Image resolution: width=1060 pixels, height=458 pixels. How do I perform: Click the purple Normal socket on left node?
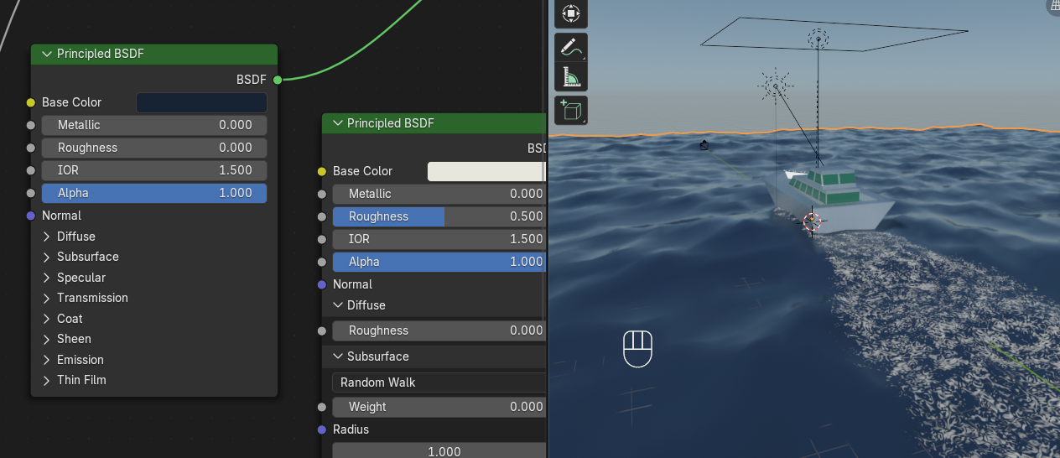[x=31, y=216]
